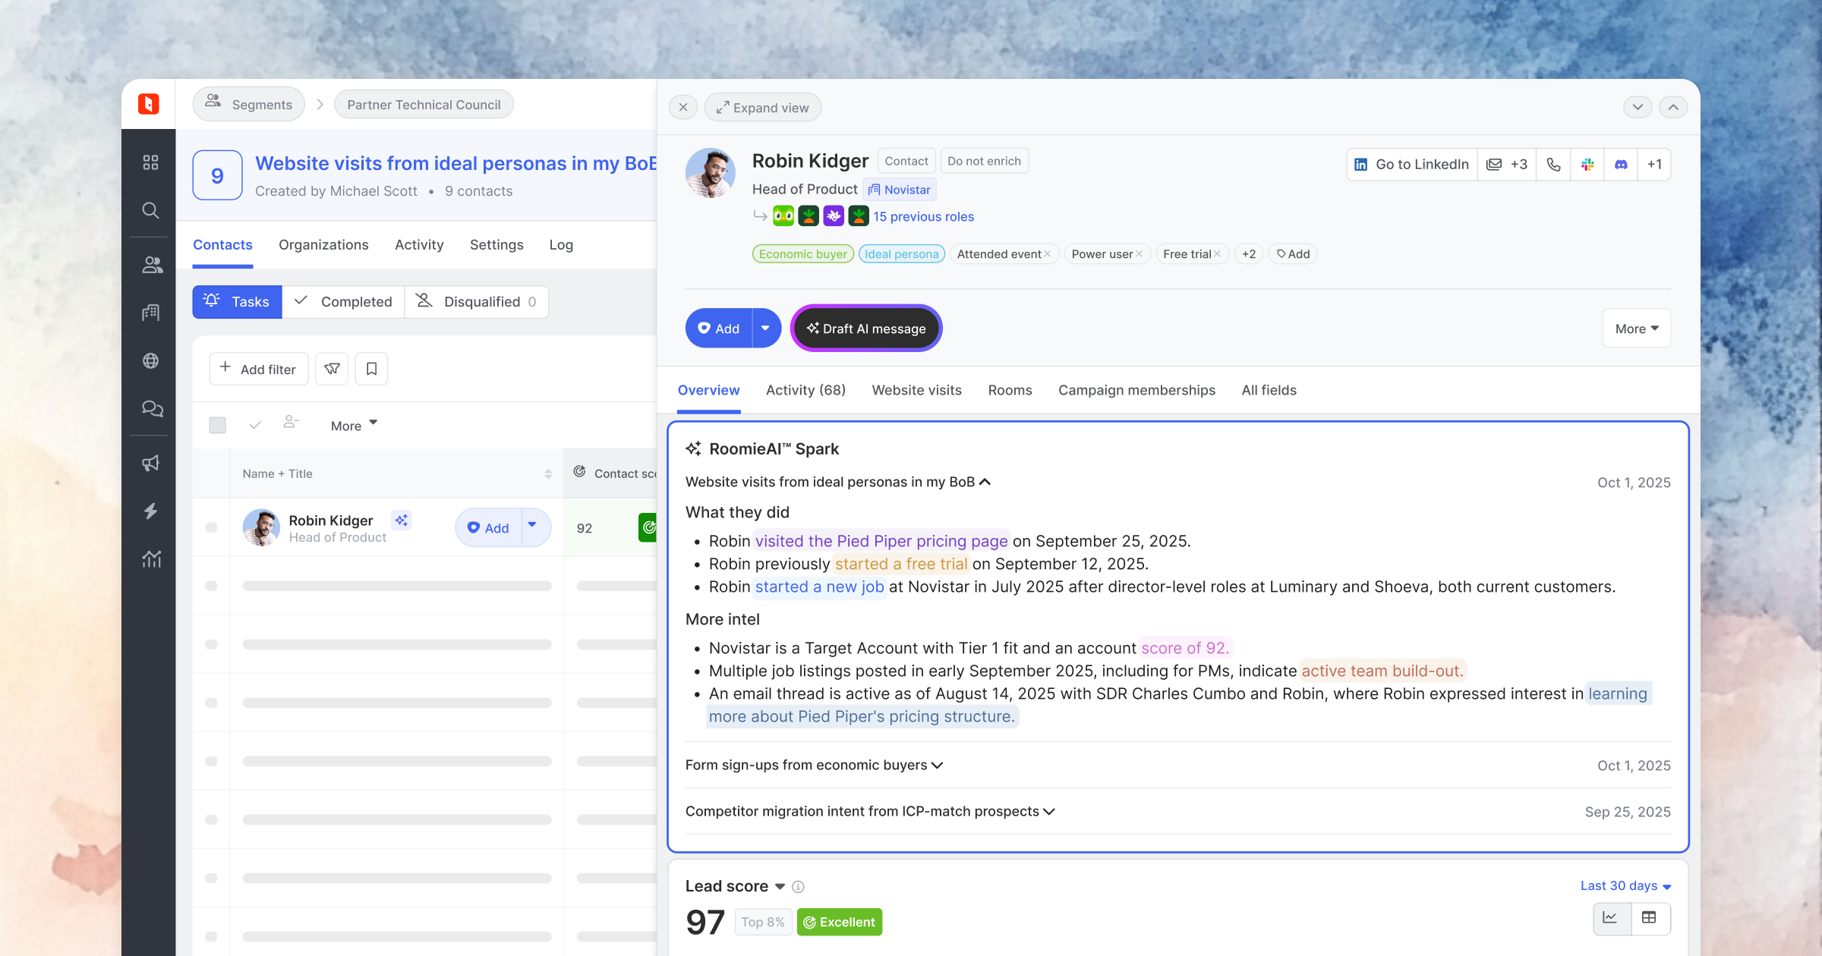Open the organizations building icon in sidebar
Image resolution: width=1822 pixels, height=956 pixels.
pos(150,313)
